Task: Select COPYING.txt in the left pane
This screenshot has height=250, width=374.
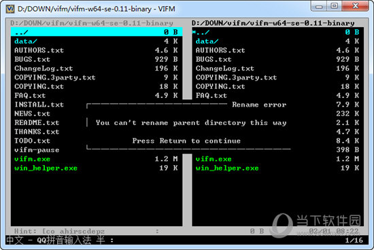Action: [39, 86]
